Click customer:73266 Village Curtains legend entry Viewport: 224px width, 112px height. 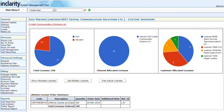[x=209, y=57]
